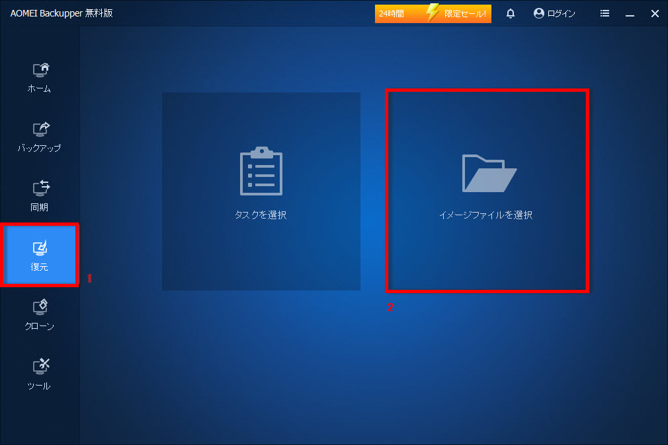668x445 pixels.
Task: Minimize the AOMEI Backupper window
Action: (630, 13)
